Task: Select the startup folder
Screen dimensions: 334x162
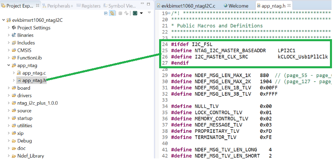Action: (25, 118)
